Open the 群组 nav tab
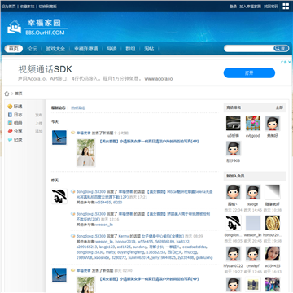This screenshot has height=293, width=293. click(130, 49)
